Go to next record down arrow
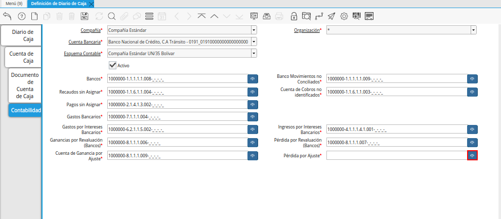This screenshot has height=219, width=501. (227, 16)
